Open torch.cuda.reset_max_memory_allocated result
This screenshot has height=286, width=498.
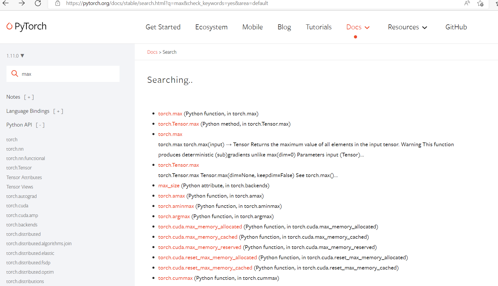(208, 258)
